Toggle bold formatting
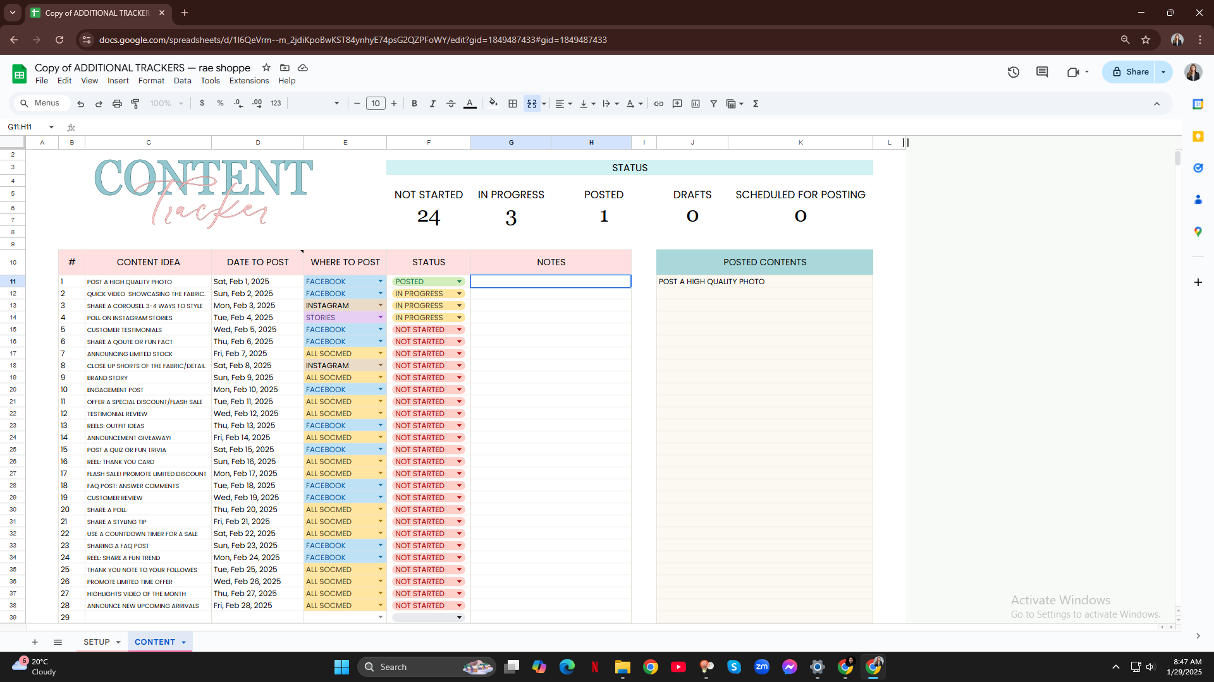The height and width of the screenshot is (682, 1214). pyautogui.click(x=414, y=104)
